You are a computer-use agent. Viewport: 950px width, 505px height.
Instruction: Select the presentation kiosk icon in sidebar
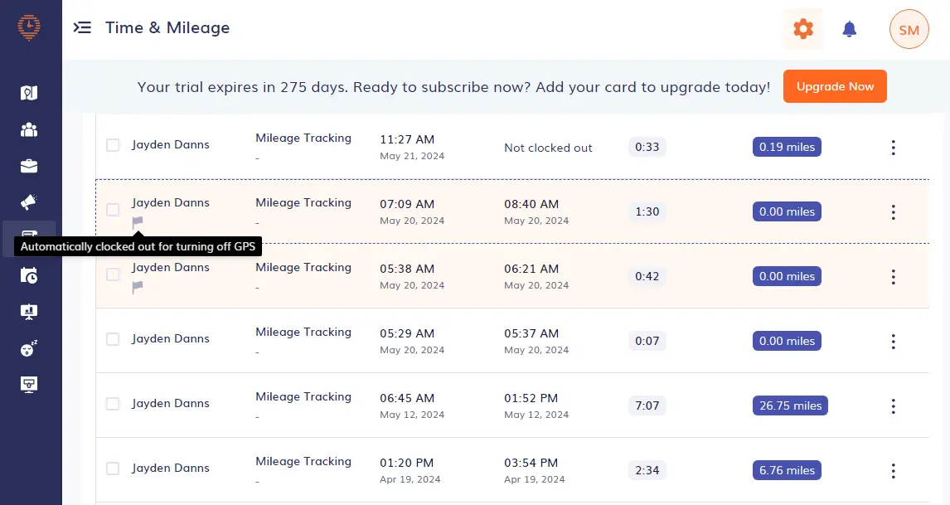30,311
